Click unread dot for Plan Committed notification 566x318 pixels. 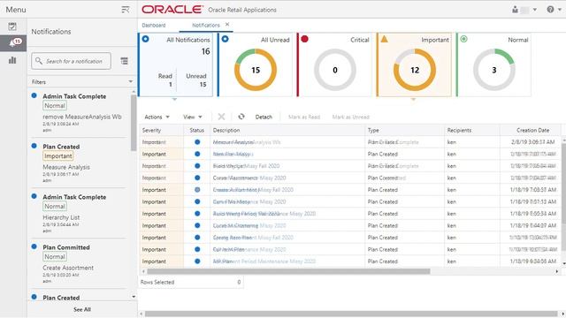[x=34, y=246]
